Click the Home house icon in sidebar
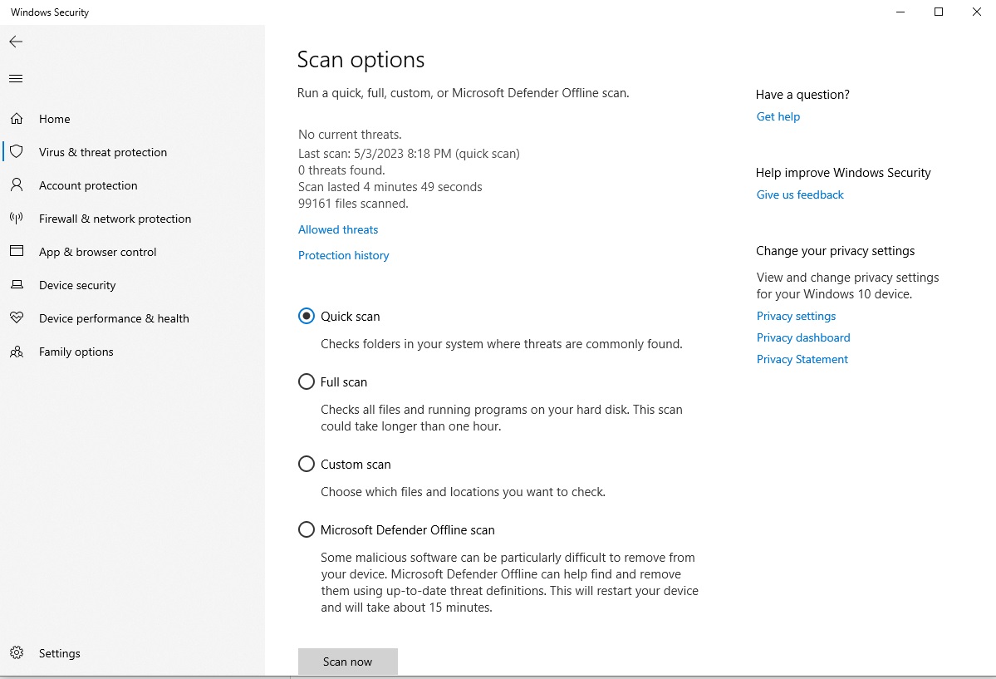This screenshot has height=679, width=996. point(17,119)
